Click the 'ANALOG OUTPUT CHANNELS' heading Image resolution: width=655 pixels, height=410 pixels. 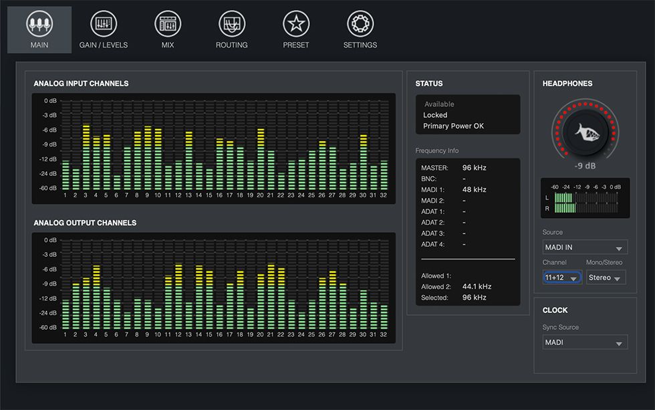tap(85, 223)
